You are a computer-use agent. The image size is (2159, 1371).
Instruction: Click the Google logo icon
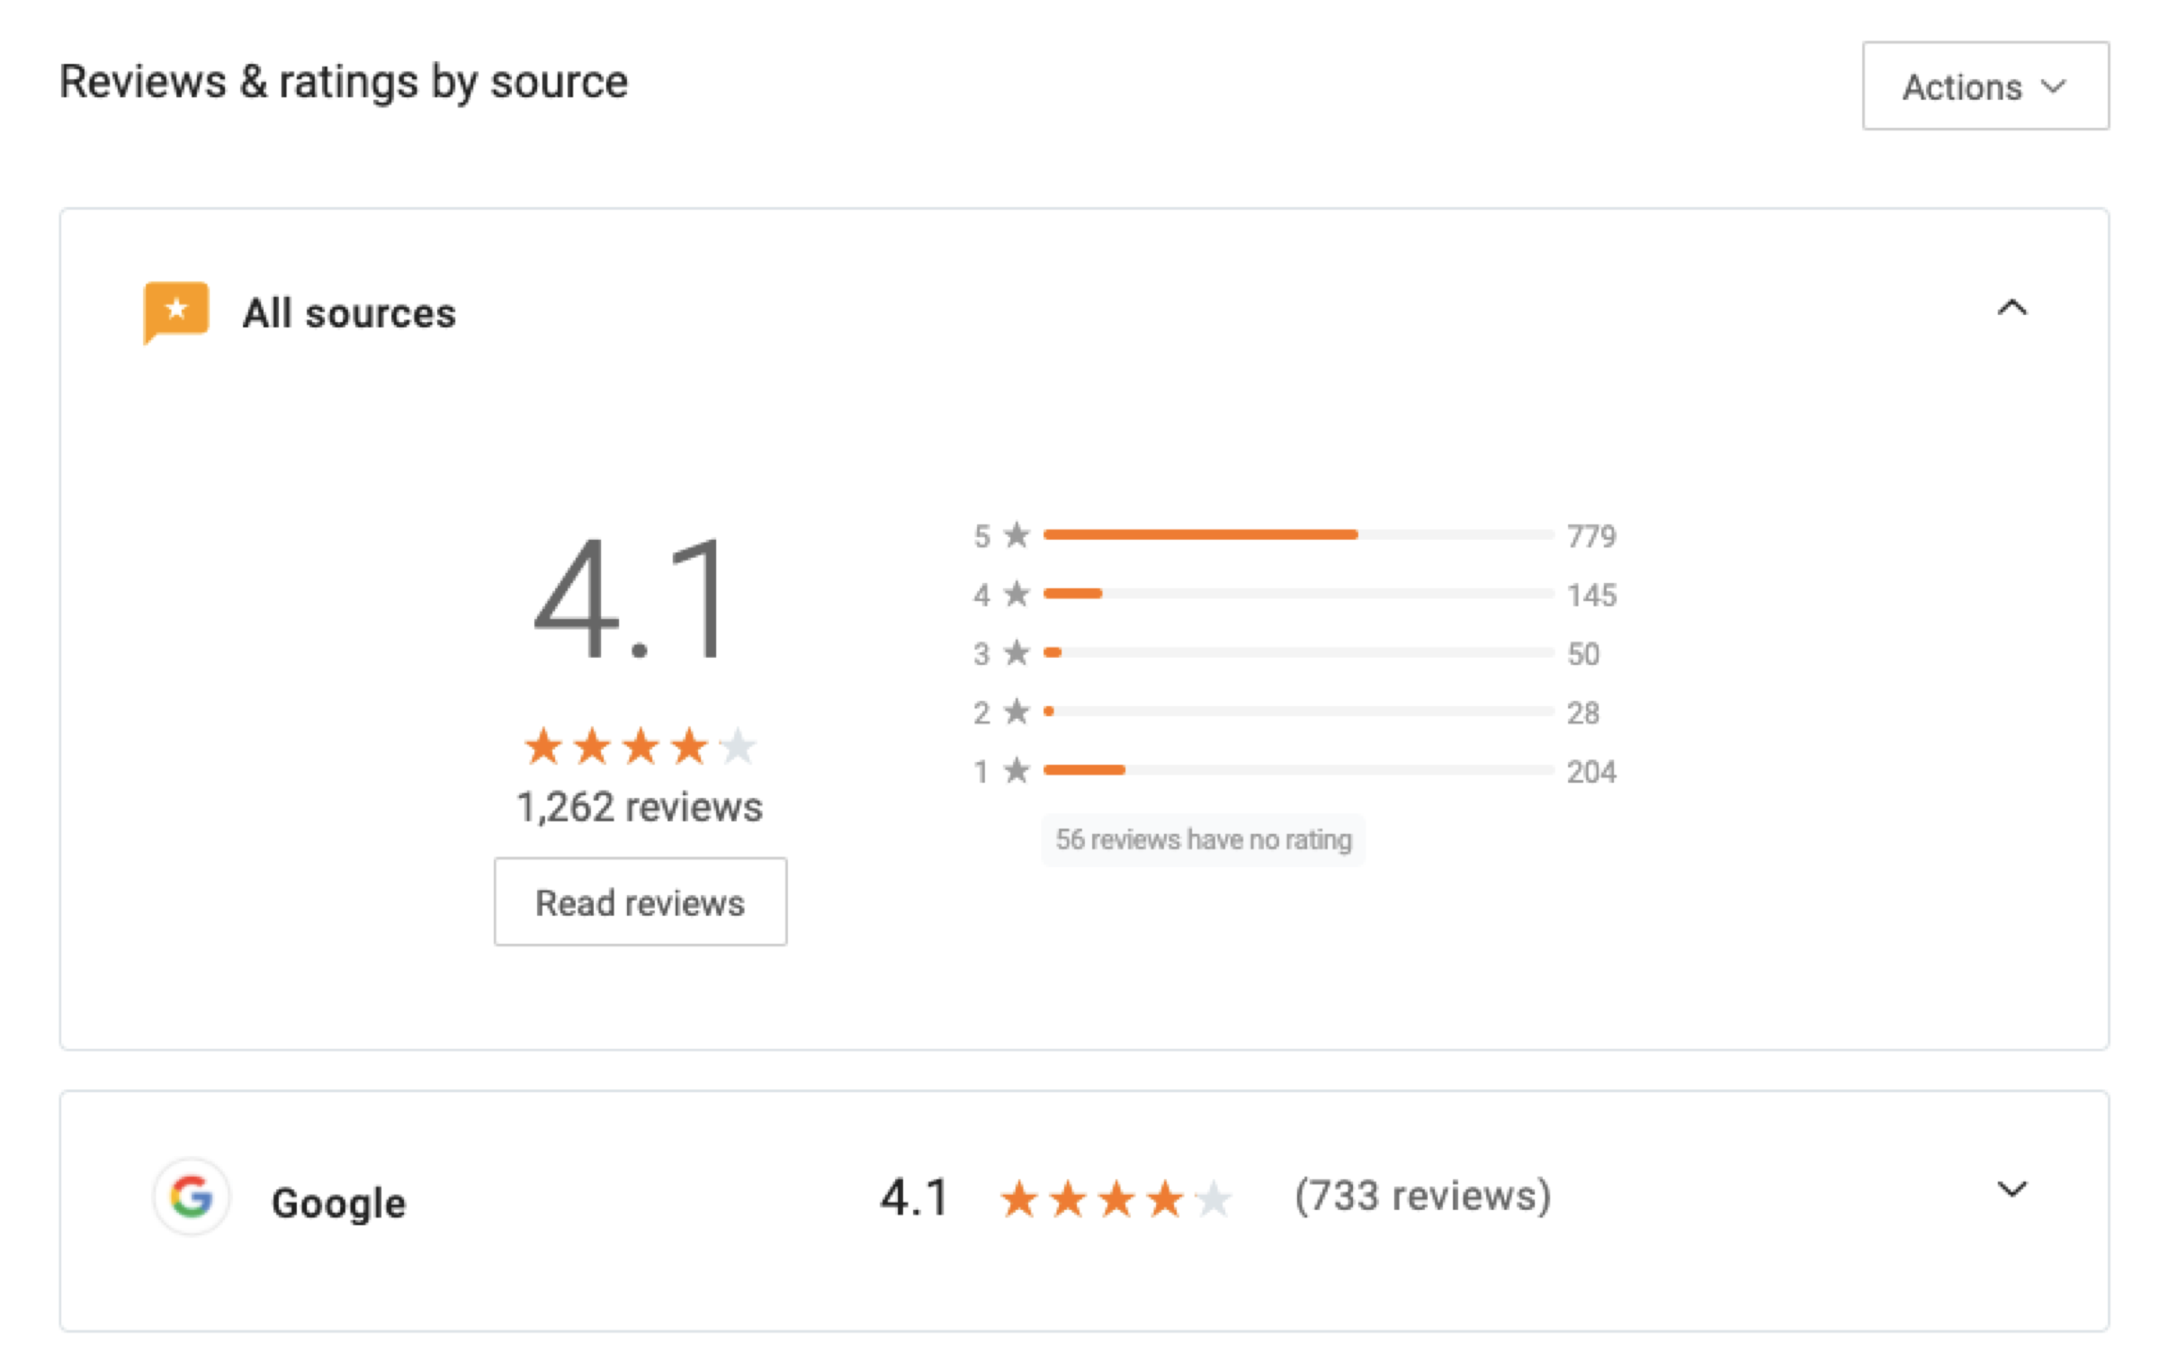tap(191, 1197)
